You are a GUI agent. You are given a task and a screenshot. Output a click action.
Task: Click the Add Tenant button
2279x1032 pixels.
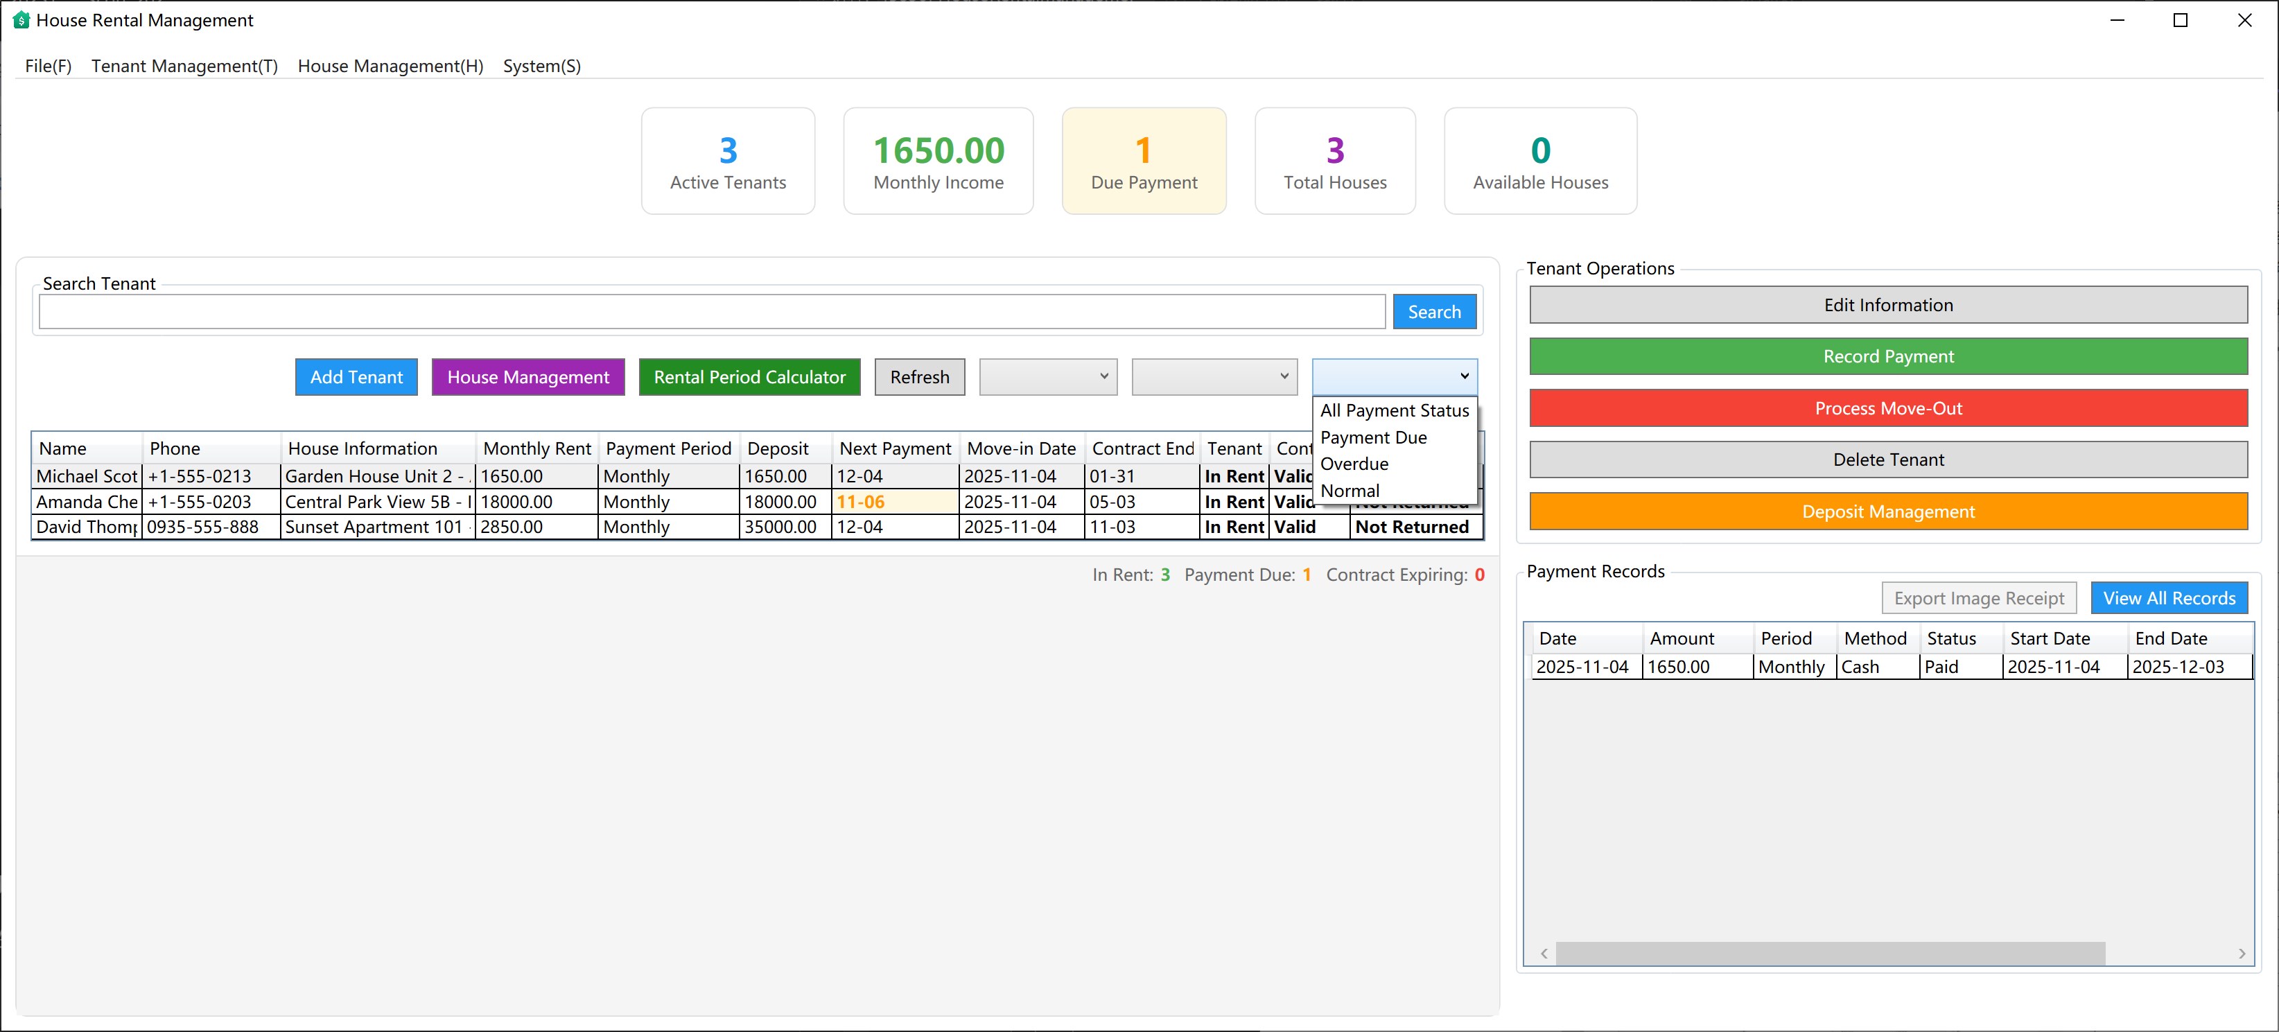(x=356, y=377)
